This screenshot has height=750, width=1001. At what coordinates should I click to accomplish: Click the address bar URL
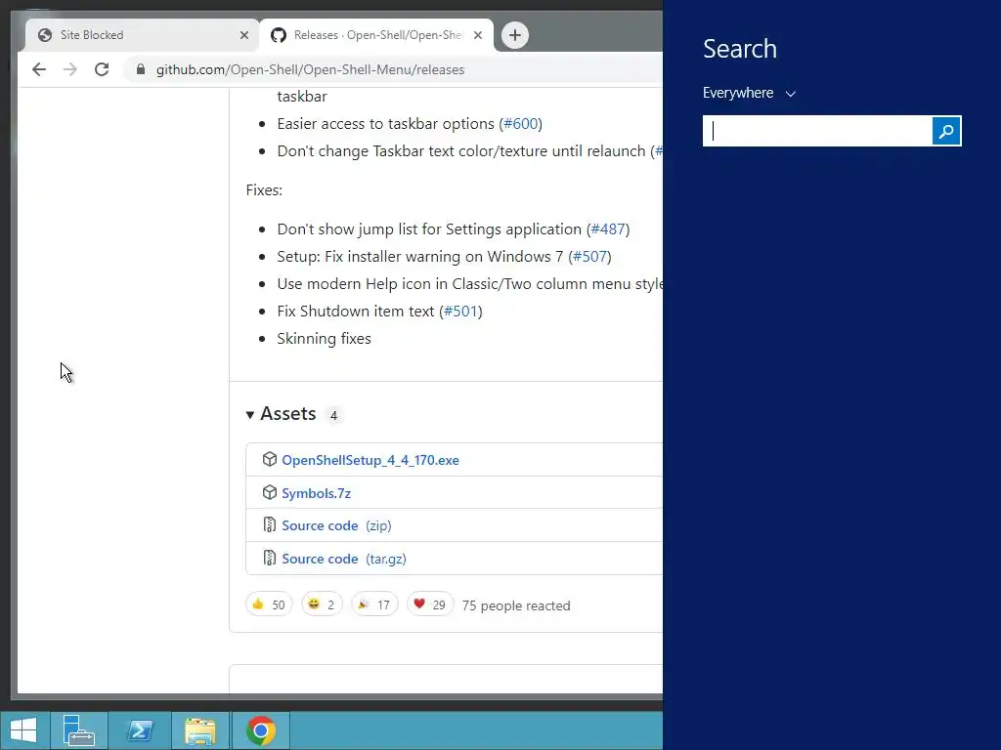[x=310, y=69]
